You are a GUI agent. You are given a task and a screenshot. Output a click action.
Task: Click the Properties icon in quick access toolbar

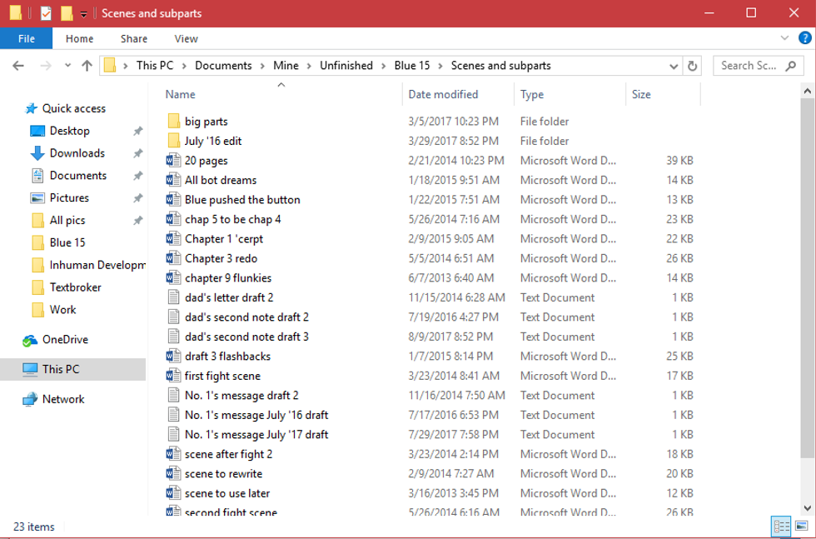click(x=46, y=13)
